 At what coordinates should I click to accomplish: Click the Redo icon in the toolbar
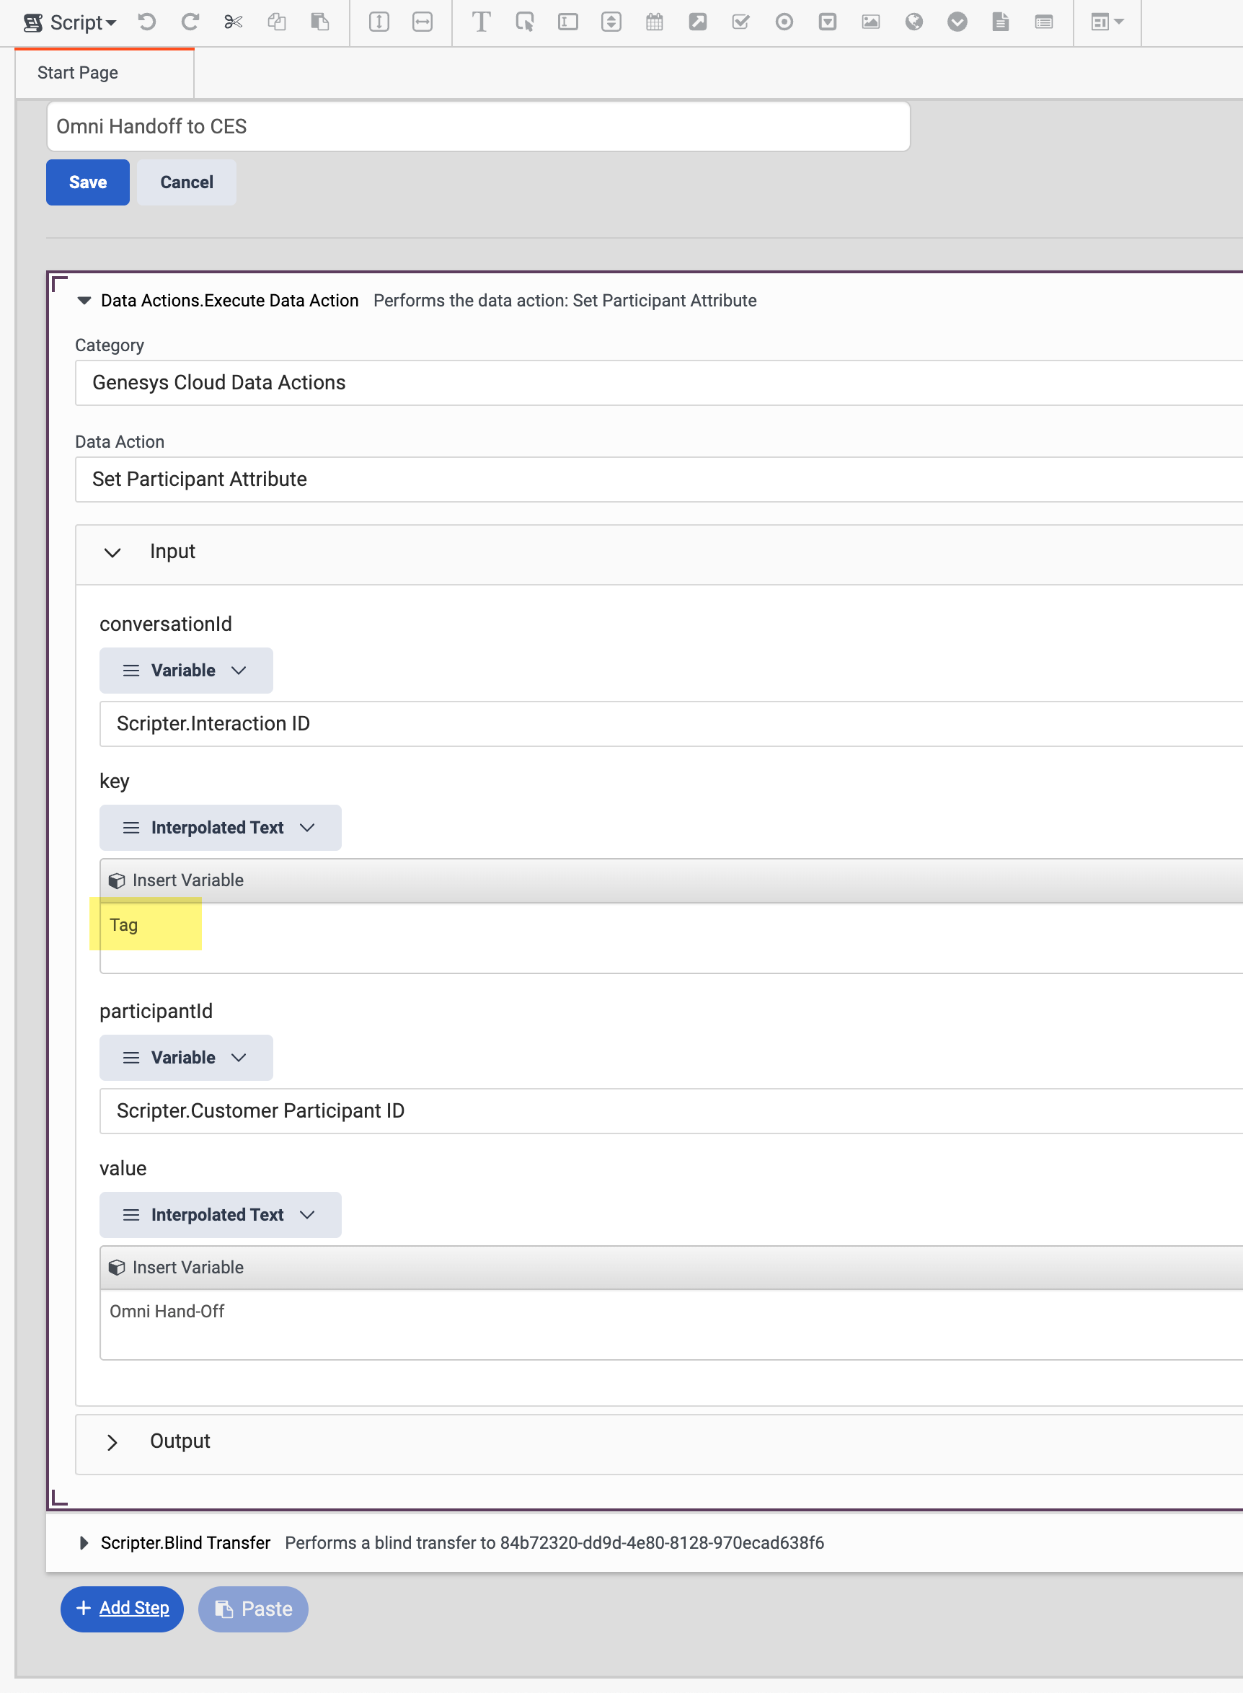[x=190, y=22]
